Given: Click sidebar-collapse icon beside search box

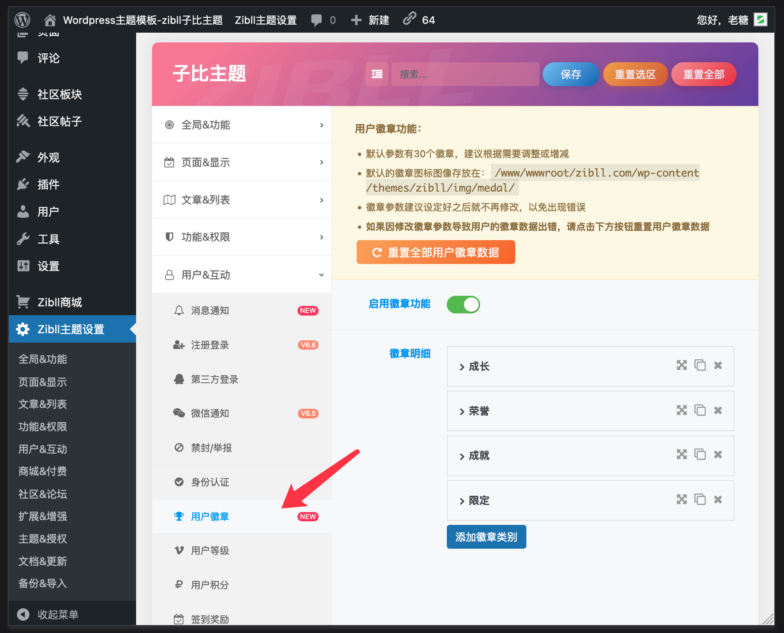Looking at the screenshot, I should [377, 74].
